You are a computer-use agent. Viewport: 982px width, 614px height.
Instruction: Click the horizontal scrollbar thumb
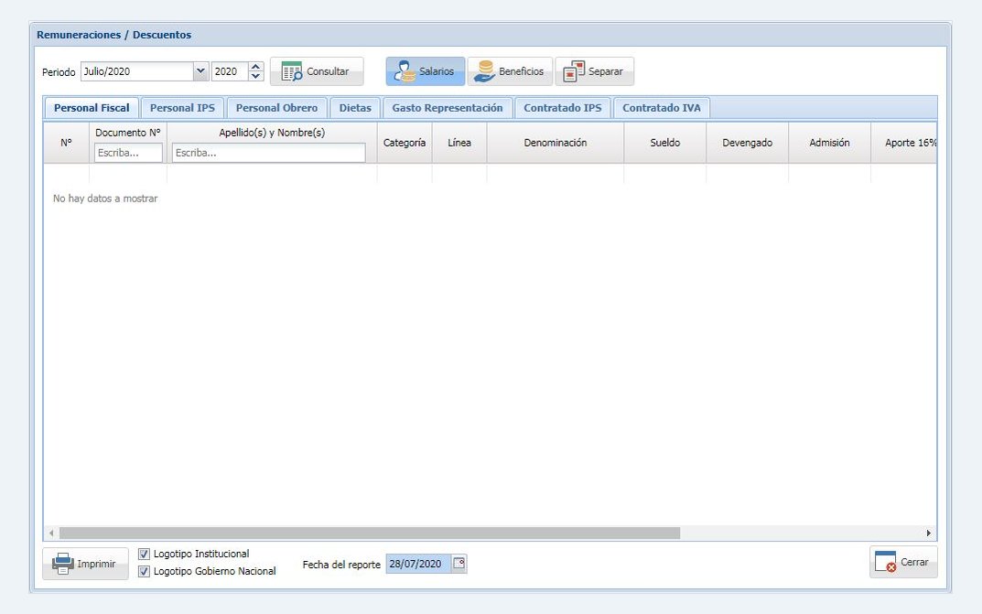point(370,533)
